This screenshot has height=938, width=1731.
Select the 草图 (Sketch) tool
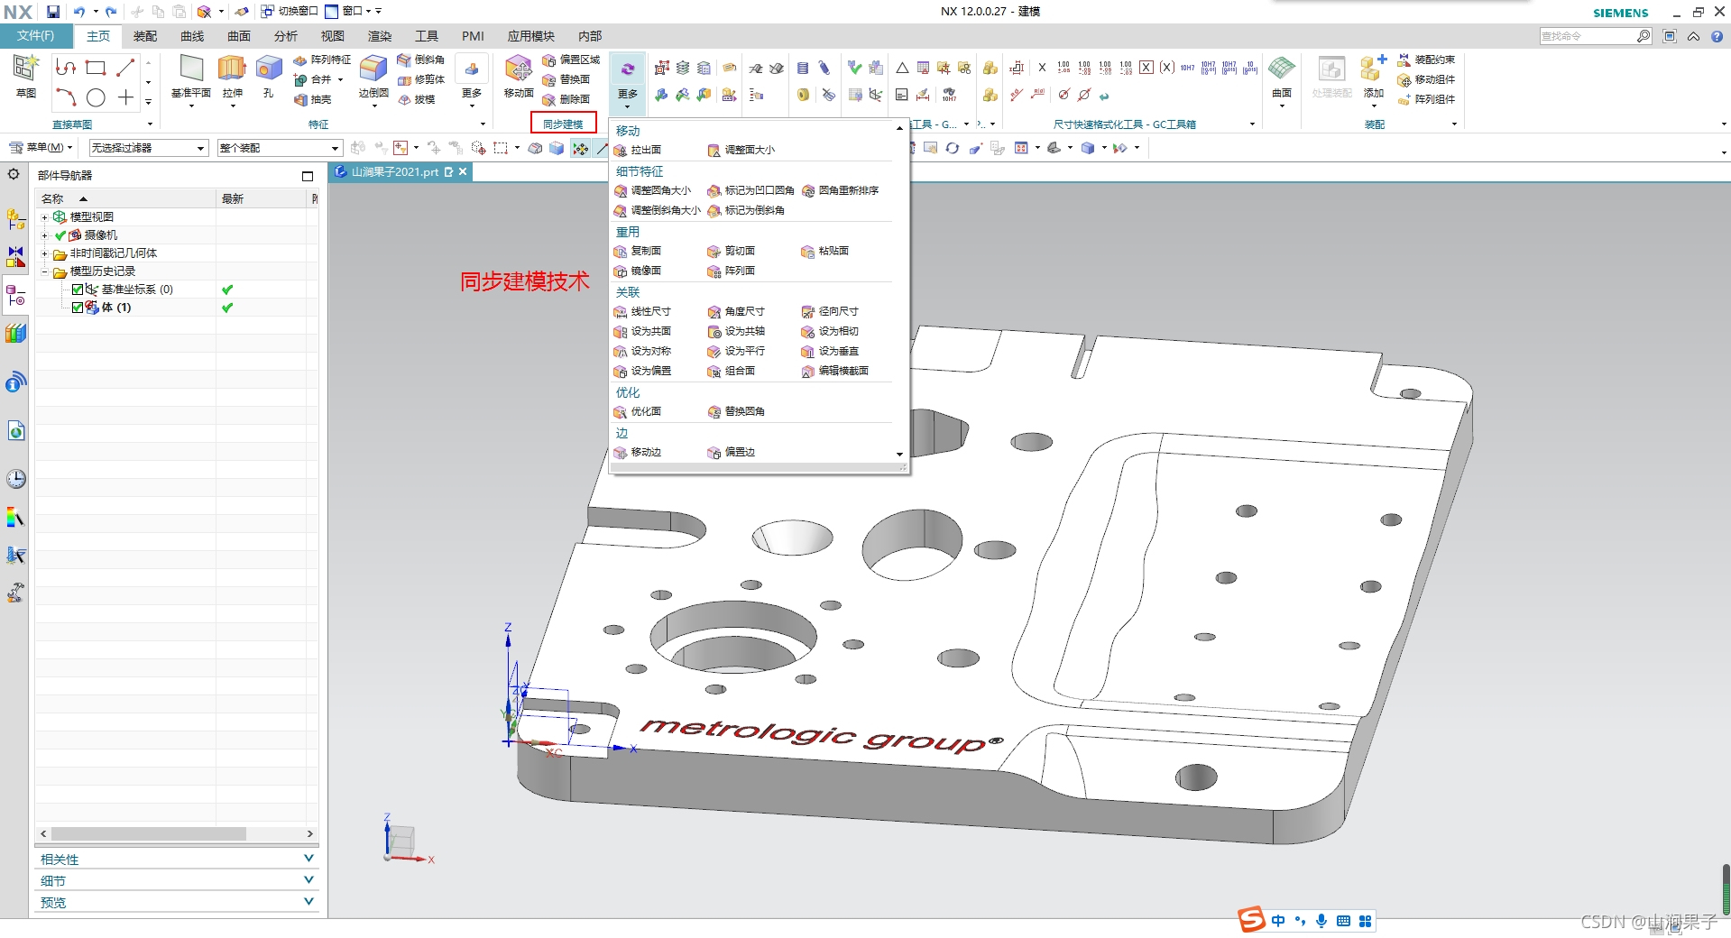25,76
